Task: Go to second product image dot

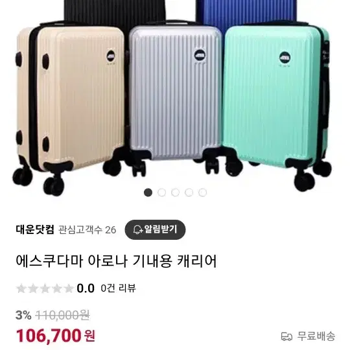Action: tap(161, 192)
